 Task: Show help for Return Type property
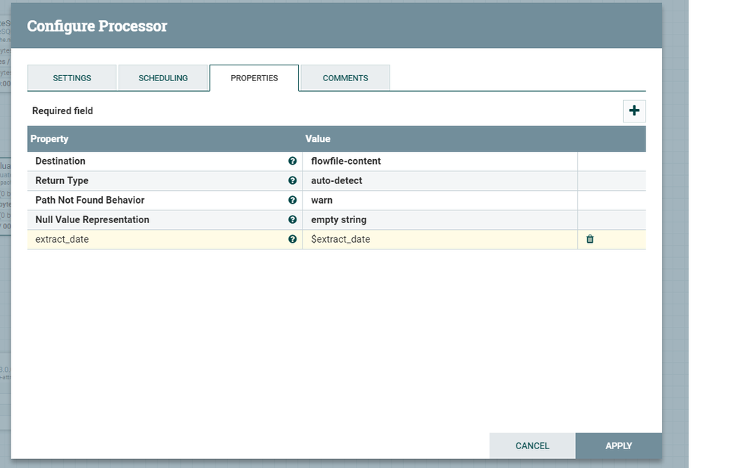pyautogui.click(x=292, y=181)
